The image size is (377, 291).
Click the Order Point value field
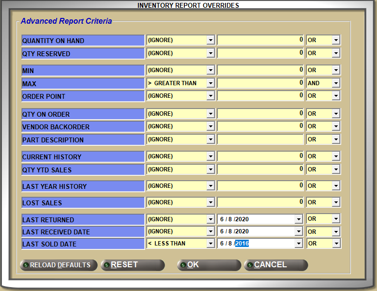tap(260, 96)
